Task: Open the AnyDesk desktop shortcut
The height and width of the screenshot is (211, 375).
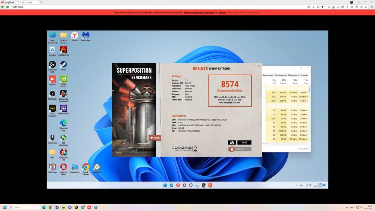Action: tap(52, 80)
